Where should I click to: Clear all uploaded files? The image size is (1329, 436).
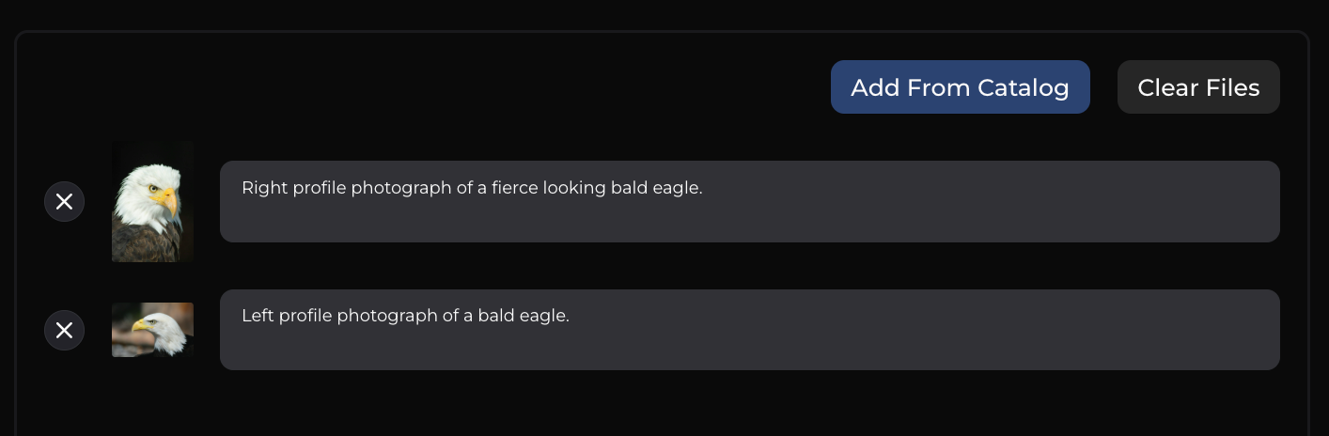point(1198,87)
